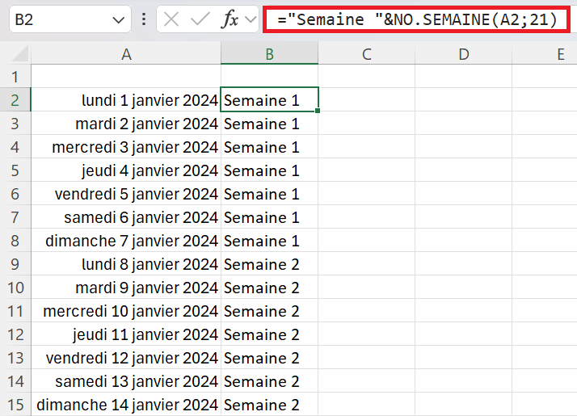The height and width of the screenshot is (416, 577).
Task: Select row 12 header
Action: click(15, 334)
